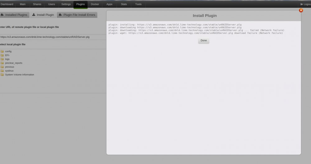Click the 'plugin: wget' download failure line
Image resolution: width=311 pixels, height=164 pixels.
(196, 33)
